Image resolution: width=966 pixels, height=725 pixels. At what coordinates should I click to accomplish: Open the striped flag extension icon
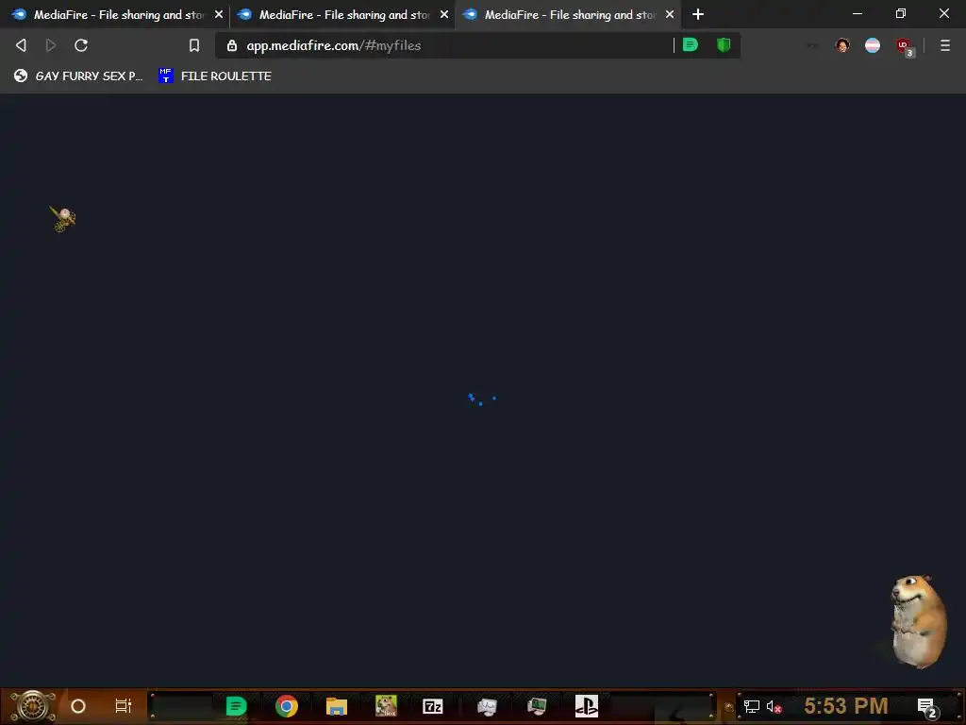tap(873, 45)
